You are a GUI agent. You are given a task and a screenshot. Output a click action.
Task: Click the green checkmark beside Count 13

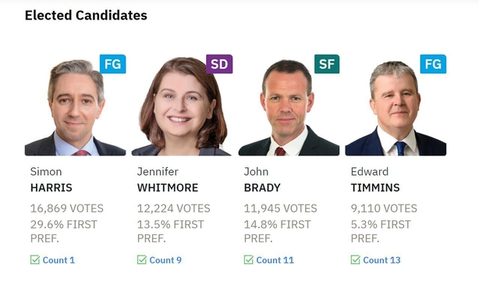pyautogui.click(x=355, y=259)
